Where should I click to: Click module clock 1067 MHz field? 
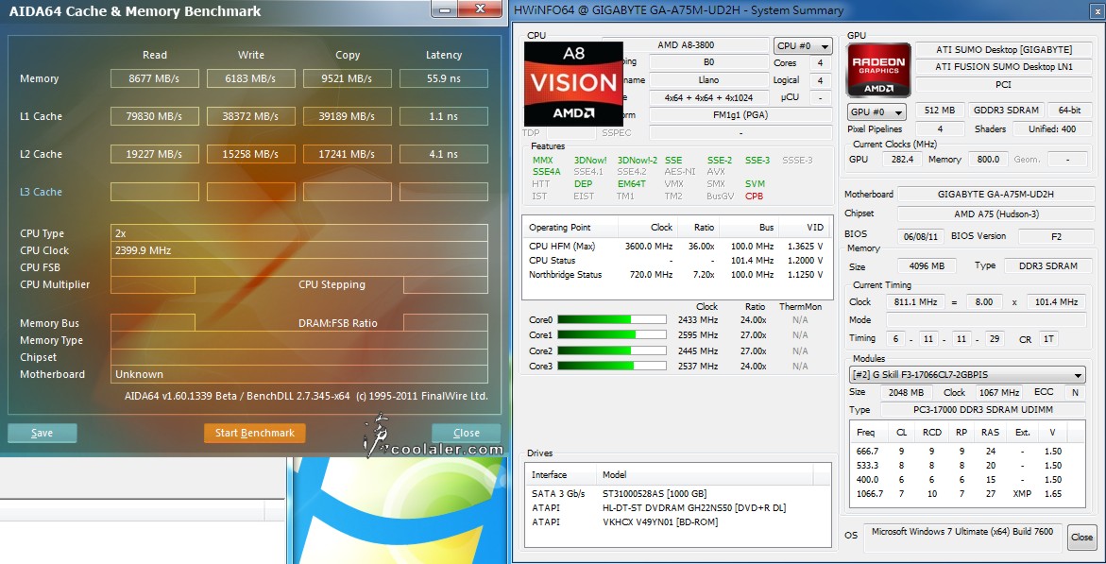pos(998,392)
